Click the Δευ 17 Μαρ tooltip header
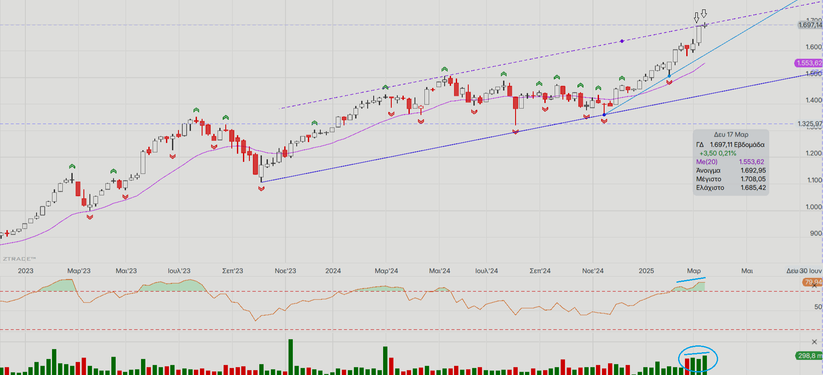 pos(731,134)
